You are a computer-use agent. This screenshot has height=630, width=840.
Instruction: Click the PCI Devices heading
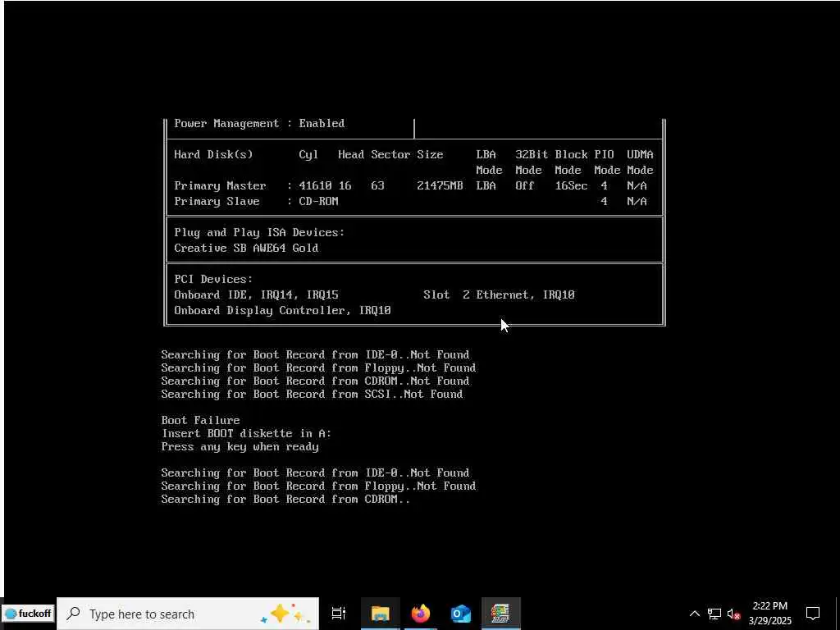click(213, 279)
